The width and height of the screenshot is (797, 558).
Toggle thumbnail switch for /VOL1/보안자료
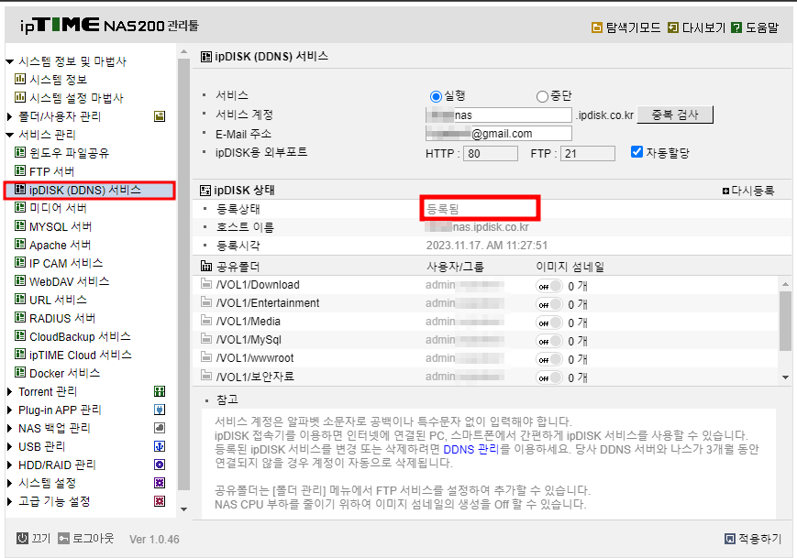[549, 377]
